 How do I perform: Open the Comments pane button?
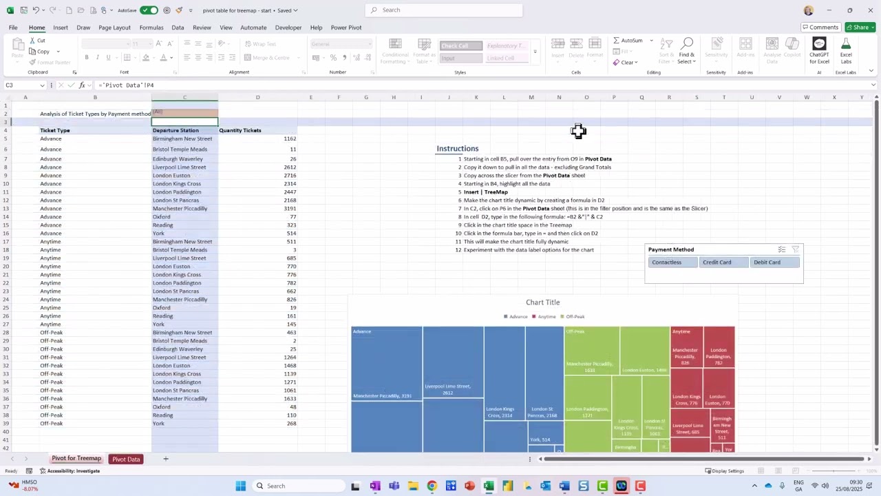820,28
